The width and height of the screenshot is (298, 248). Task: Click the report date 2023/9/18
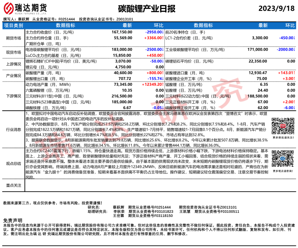pos(276,8)
